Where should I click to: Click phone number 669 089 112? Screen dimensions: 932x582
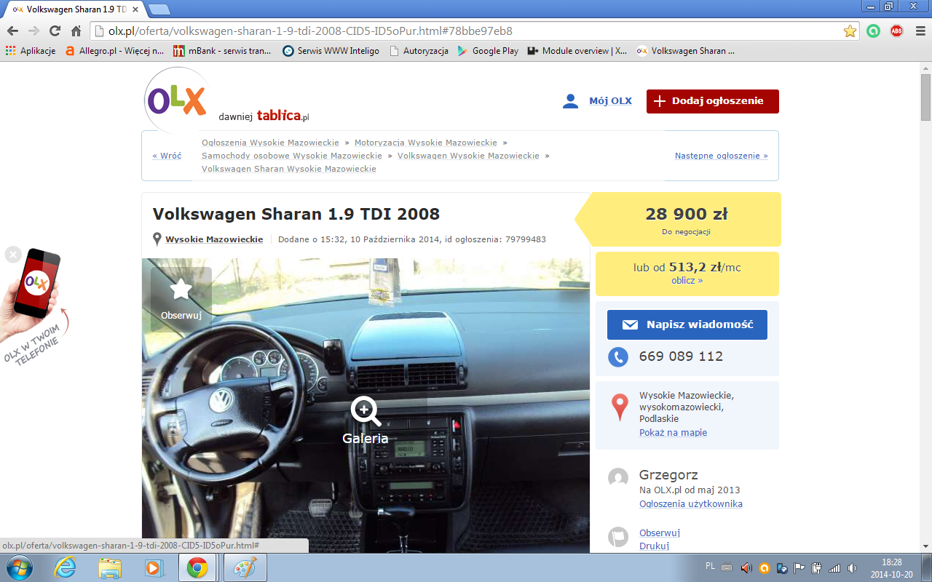(x=681, y=356)
